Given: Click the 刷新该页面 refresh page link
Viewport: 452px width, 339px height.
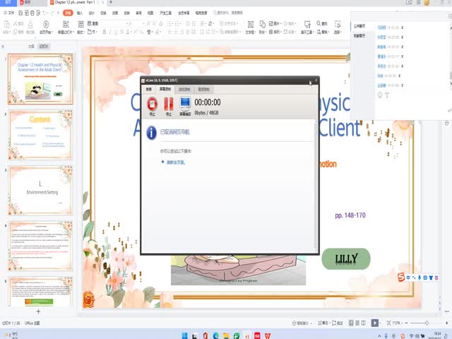Looking at the screenshot, I should [x=176, y=162].
